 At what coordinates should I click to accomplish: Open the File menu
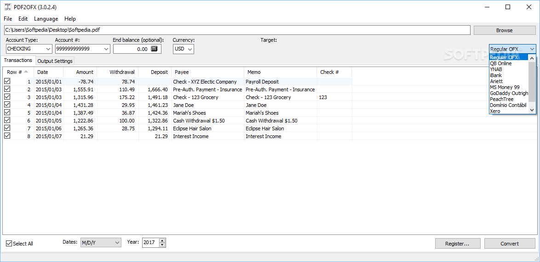pyautogui.click(x=8, y=19)
